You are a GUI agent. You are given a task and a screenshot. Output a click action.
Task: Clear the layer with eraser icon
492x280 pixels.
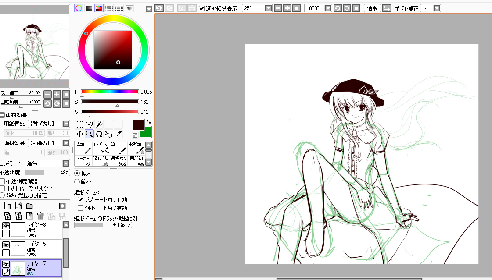[x=29, y=216]
